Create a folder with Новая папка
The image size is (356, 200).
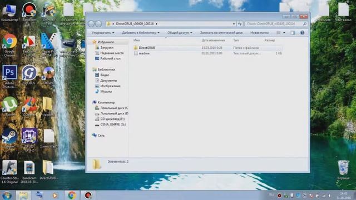point(259,33)
